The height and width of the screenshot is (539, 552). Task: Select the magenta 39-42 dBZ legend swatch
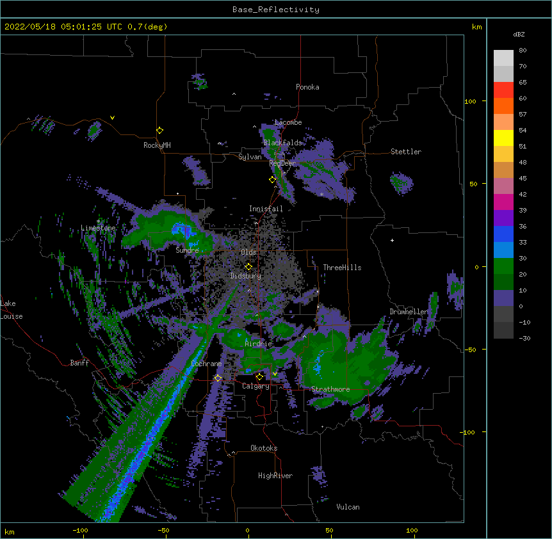[503, 202]
